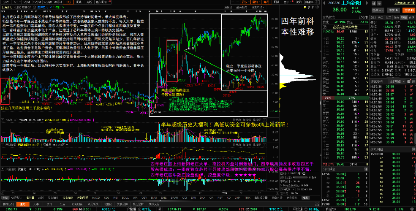Open the question mark help icon in order book
This screenshot has height=211, width=416.
click(325, 27)
